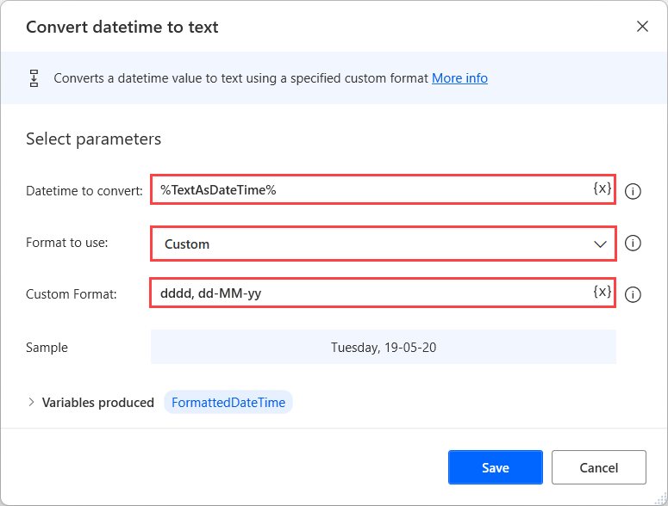668x506 pixels.
Task: Click the sample output Tuesday, 19-05-20
Action: tap(384, 348)
